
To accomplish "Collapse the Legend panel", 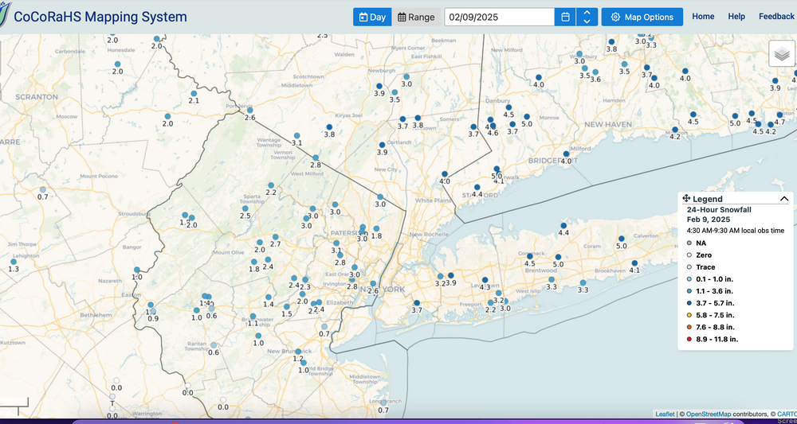I will point(783,199).
